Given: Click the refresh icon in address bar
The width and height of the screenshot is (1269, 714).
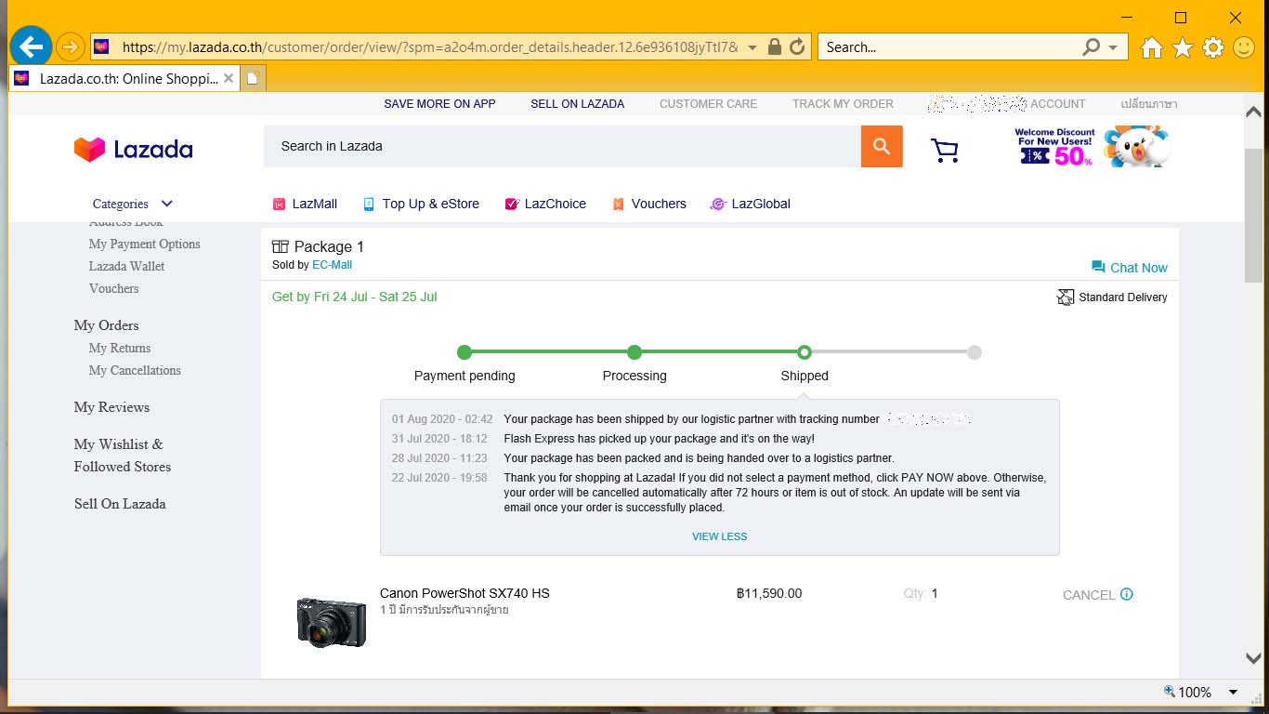Looking at the screenshot, I should tap(797, 46).
